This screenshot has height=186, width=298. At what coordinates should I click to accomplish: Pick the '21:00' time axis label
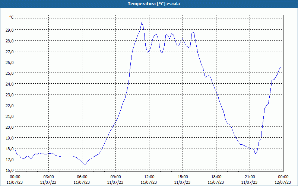[250, 177]
